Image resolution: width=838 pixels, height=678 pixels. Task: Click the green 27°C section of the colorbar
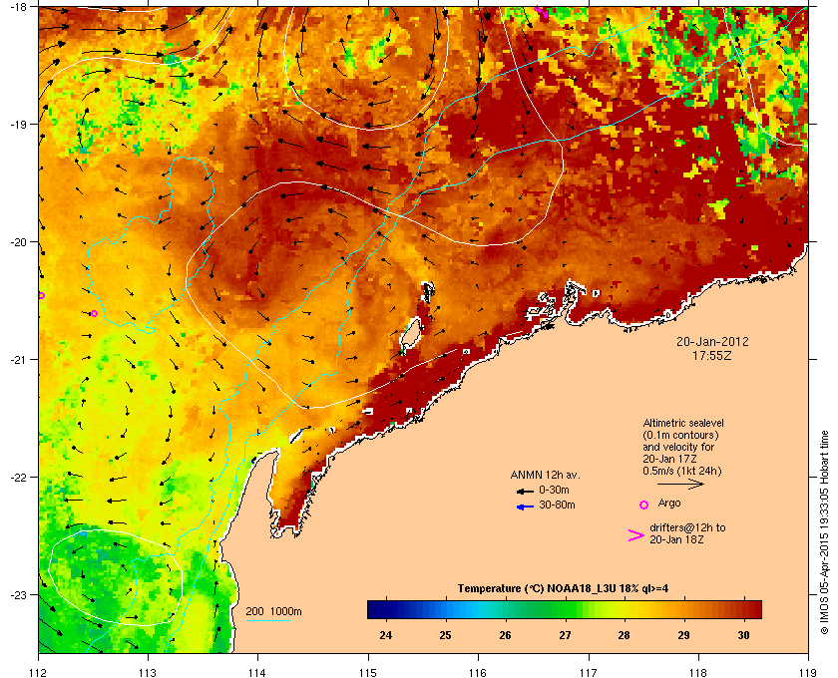pos(565,609)
